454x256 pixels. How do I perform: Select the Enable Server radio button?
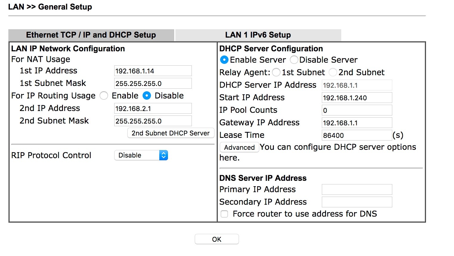click(x=224, y=60)
